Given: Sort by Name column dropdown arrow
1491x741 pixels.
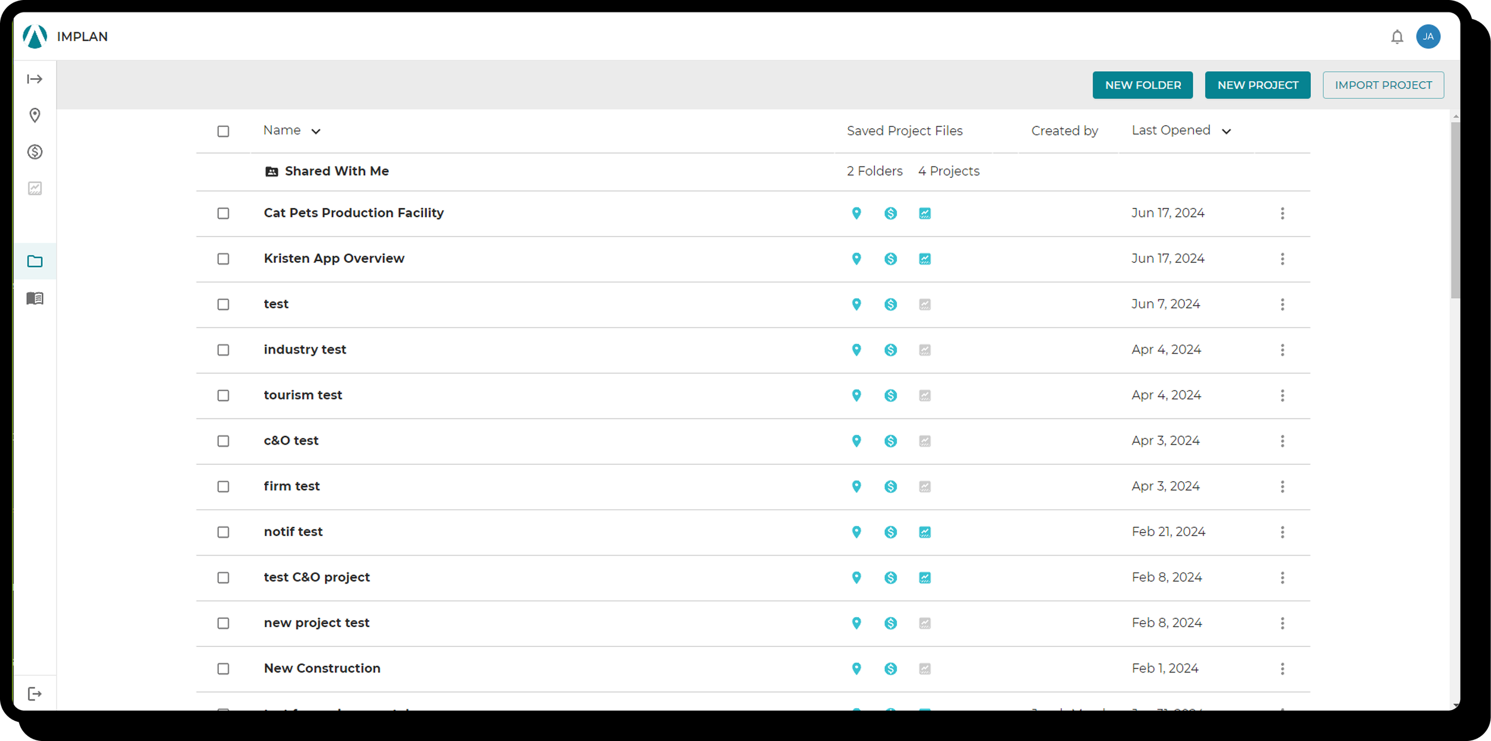Looking at the screenshot, I should pos(316,131).
